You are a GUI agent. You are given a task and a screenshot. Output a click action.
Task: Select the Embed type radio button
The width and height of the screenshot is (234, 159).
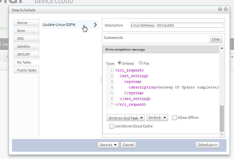pos(120,63)
